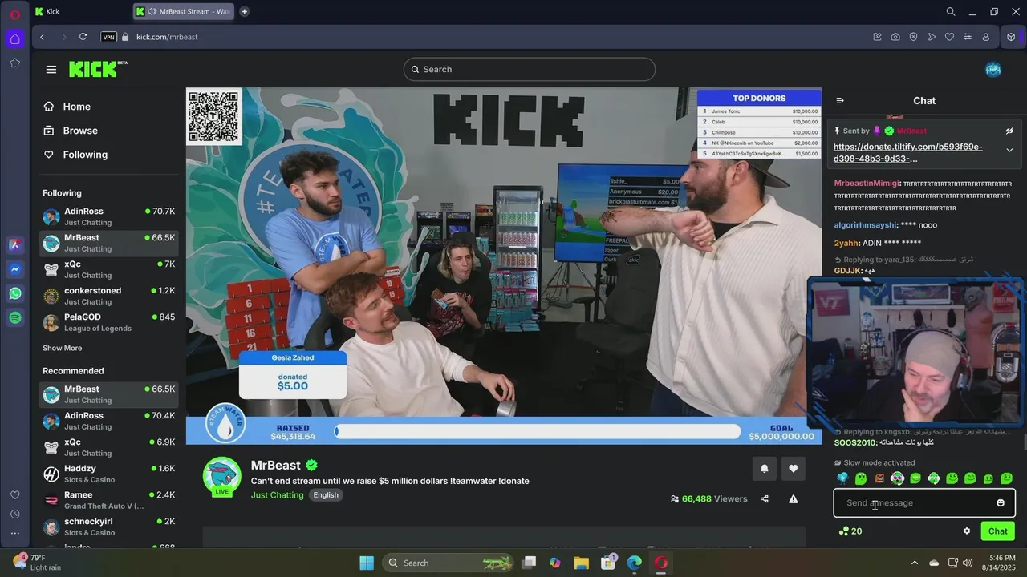
Task: Open xQc channel under Following
Action: click(108, 270)
